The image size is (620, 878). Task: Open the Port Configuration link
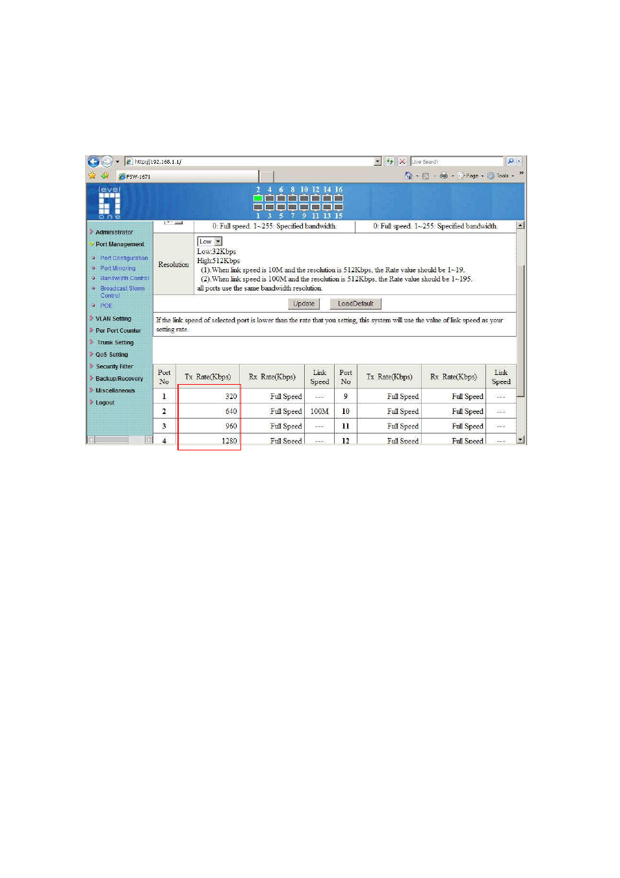pyautogui.click(x=124, y=259)
